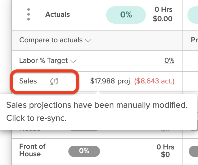
Task: Click the Labor % Target chevron
Action: [x=73, y=61]
